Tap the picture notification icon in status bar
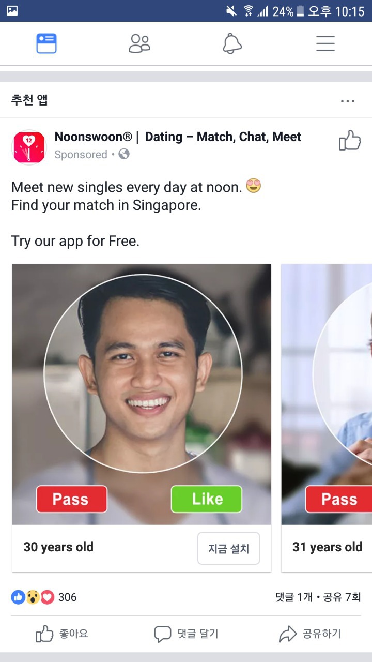This screenshot has height=662, width=372. 12,10
